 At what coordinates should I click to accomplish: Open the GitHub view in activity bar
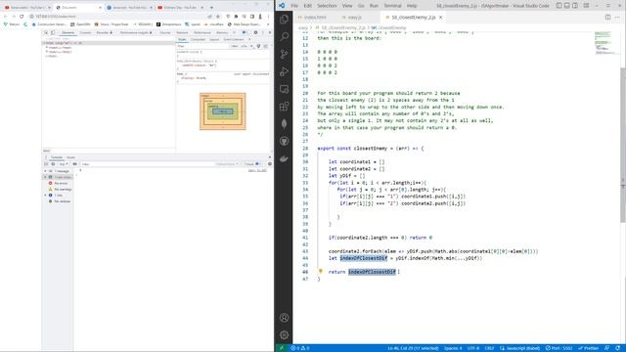(x=284, y=141)
